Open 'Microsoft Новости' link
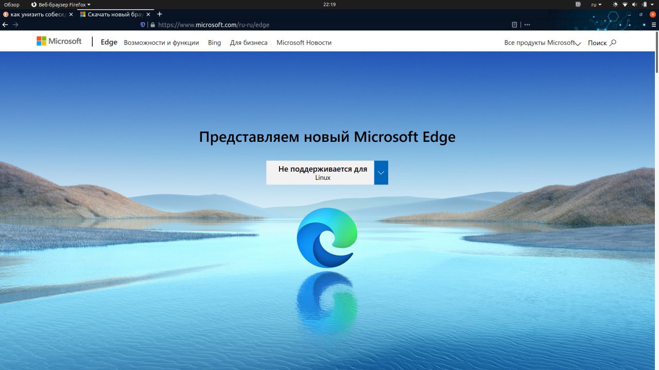 coord(304,43)
